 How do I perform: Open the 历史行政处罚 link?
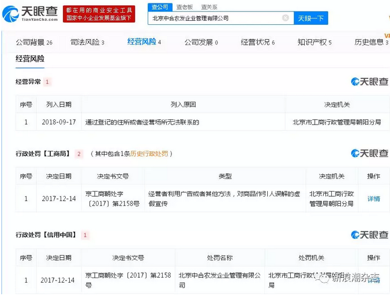pos(149,154)
